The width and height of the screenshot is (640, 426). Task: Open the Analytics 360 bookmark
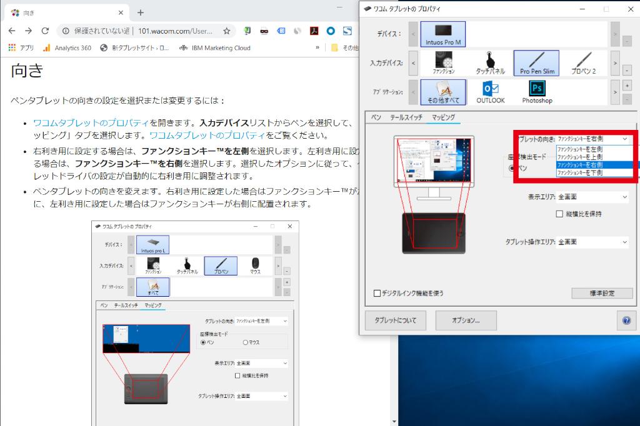point(67,47)
